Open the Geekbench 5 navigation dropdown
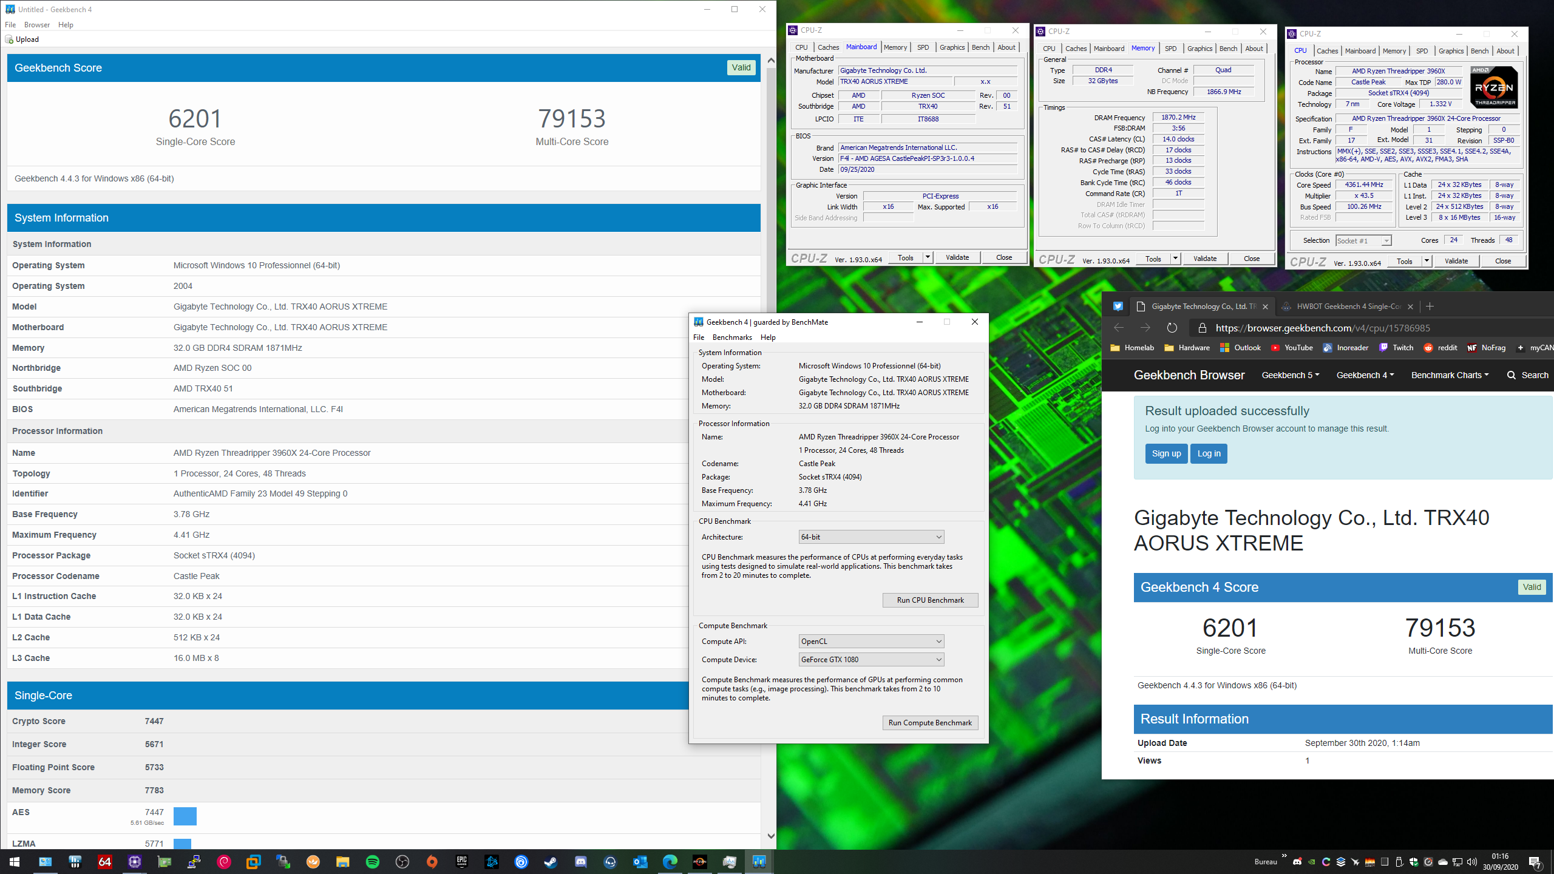Screen dimensions: 1554x874 [1290, 375]
